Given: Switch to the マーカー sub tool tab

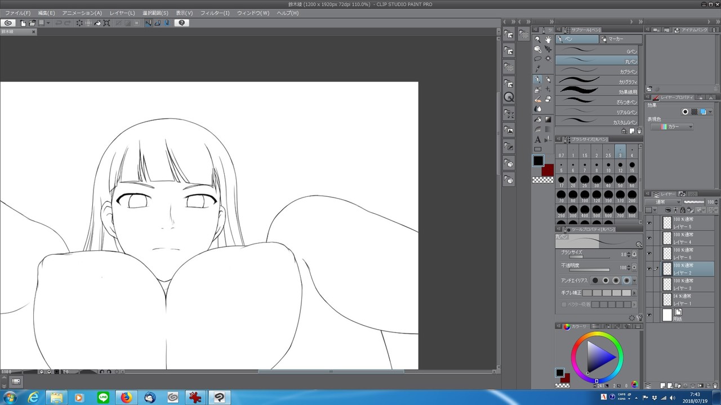Looking at the screenshot, I should point(620,39).
